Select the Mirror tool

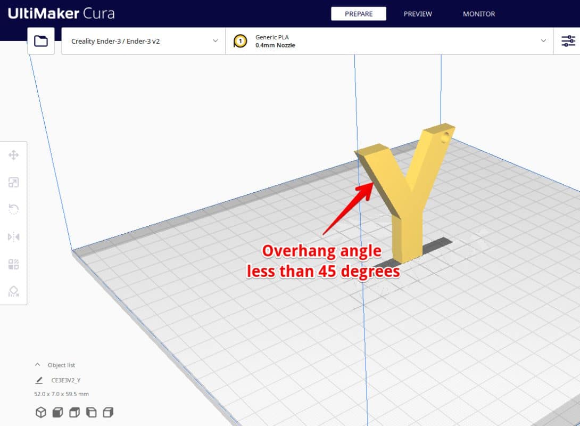pyautogui.click(x=14, y=236)
